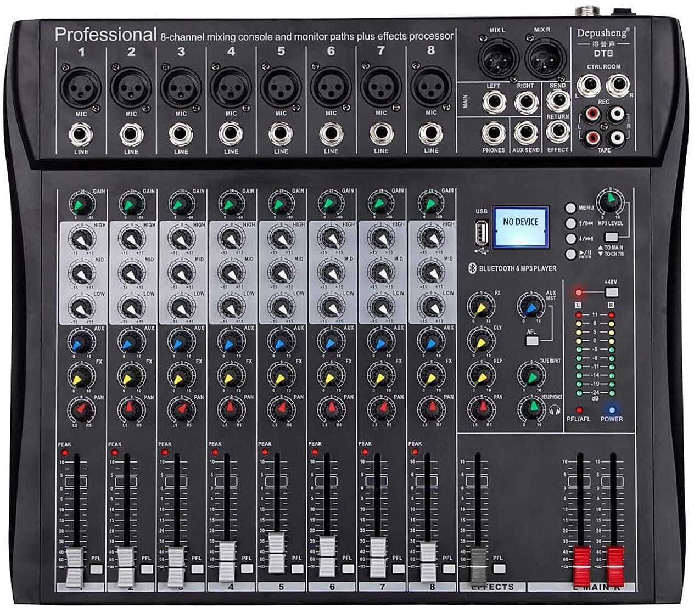Click the green GAIN knob on channel 1

click(81, 204)
